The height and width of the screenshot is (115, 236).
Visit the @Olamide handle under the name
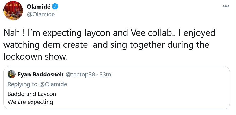[41, 15]
